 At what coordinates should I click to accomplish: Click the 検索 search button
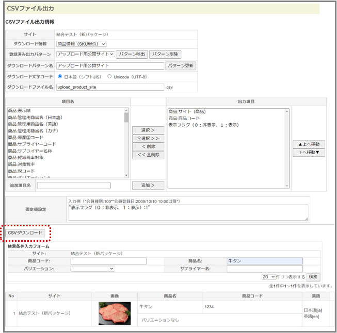(313, 277)
